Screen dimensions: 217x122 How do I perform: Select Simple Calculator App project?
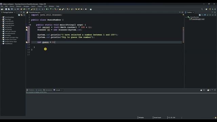(11, 38)
